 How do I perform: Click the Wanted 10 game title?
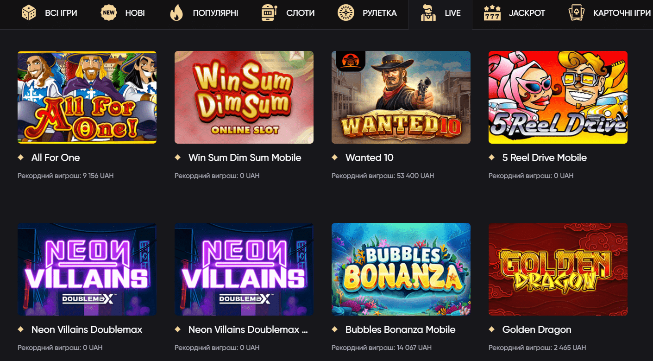click(x=370, y=158)
